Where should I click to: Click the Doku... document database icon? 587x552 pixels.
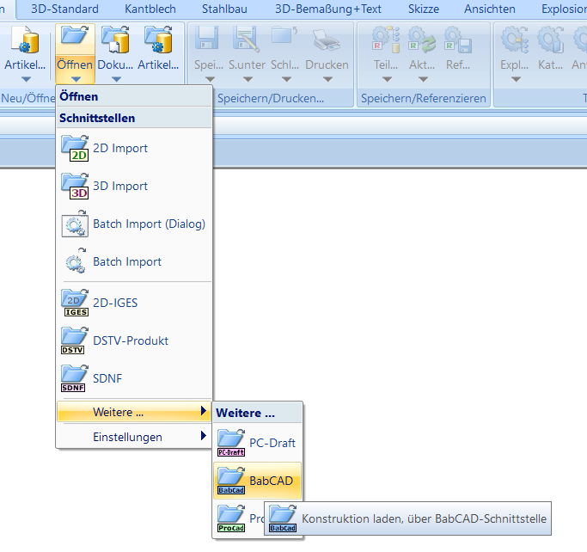click(x=115, y=40)
